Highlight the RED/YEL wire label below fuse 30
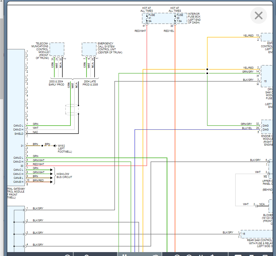Image resolution: width=276 pixels, height=256 pixels. 169,31
